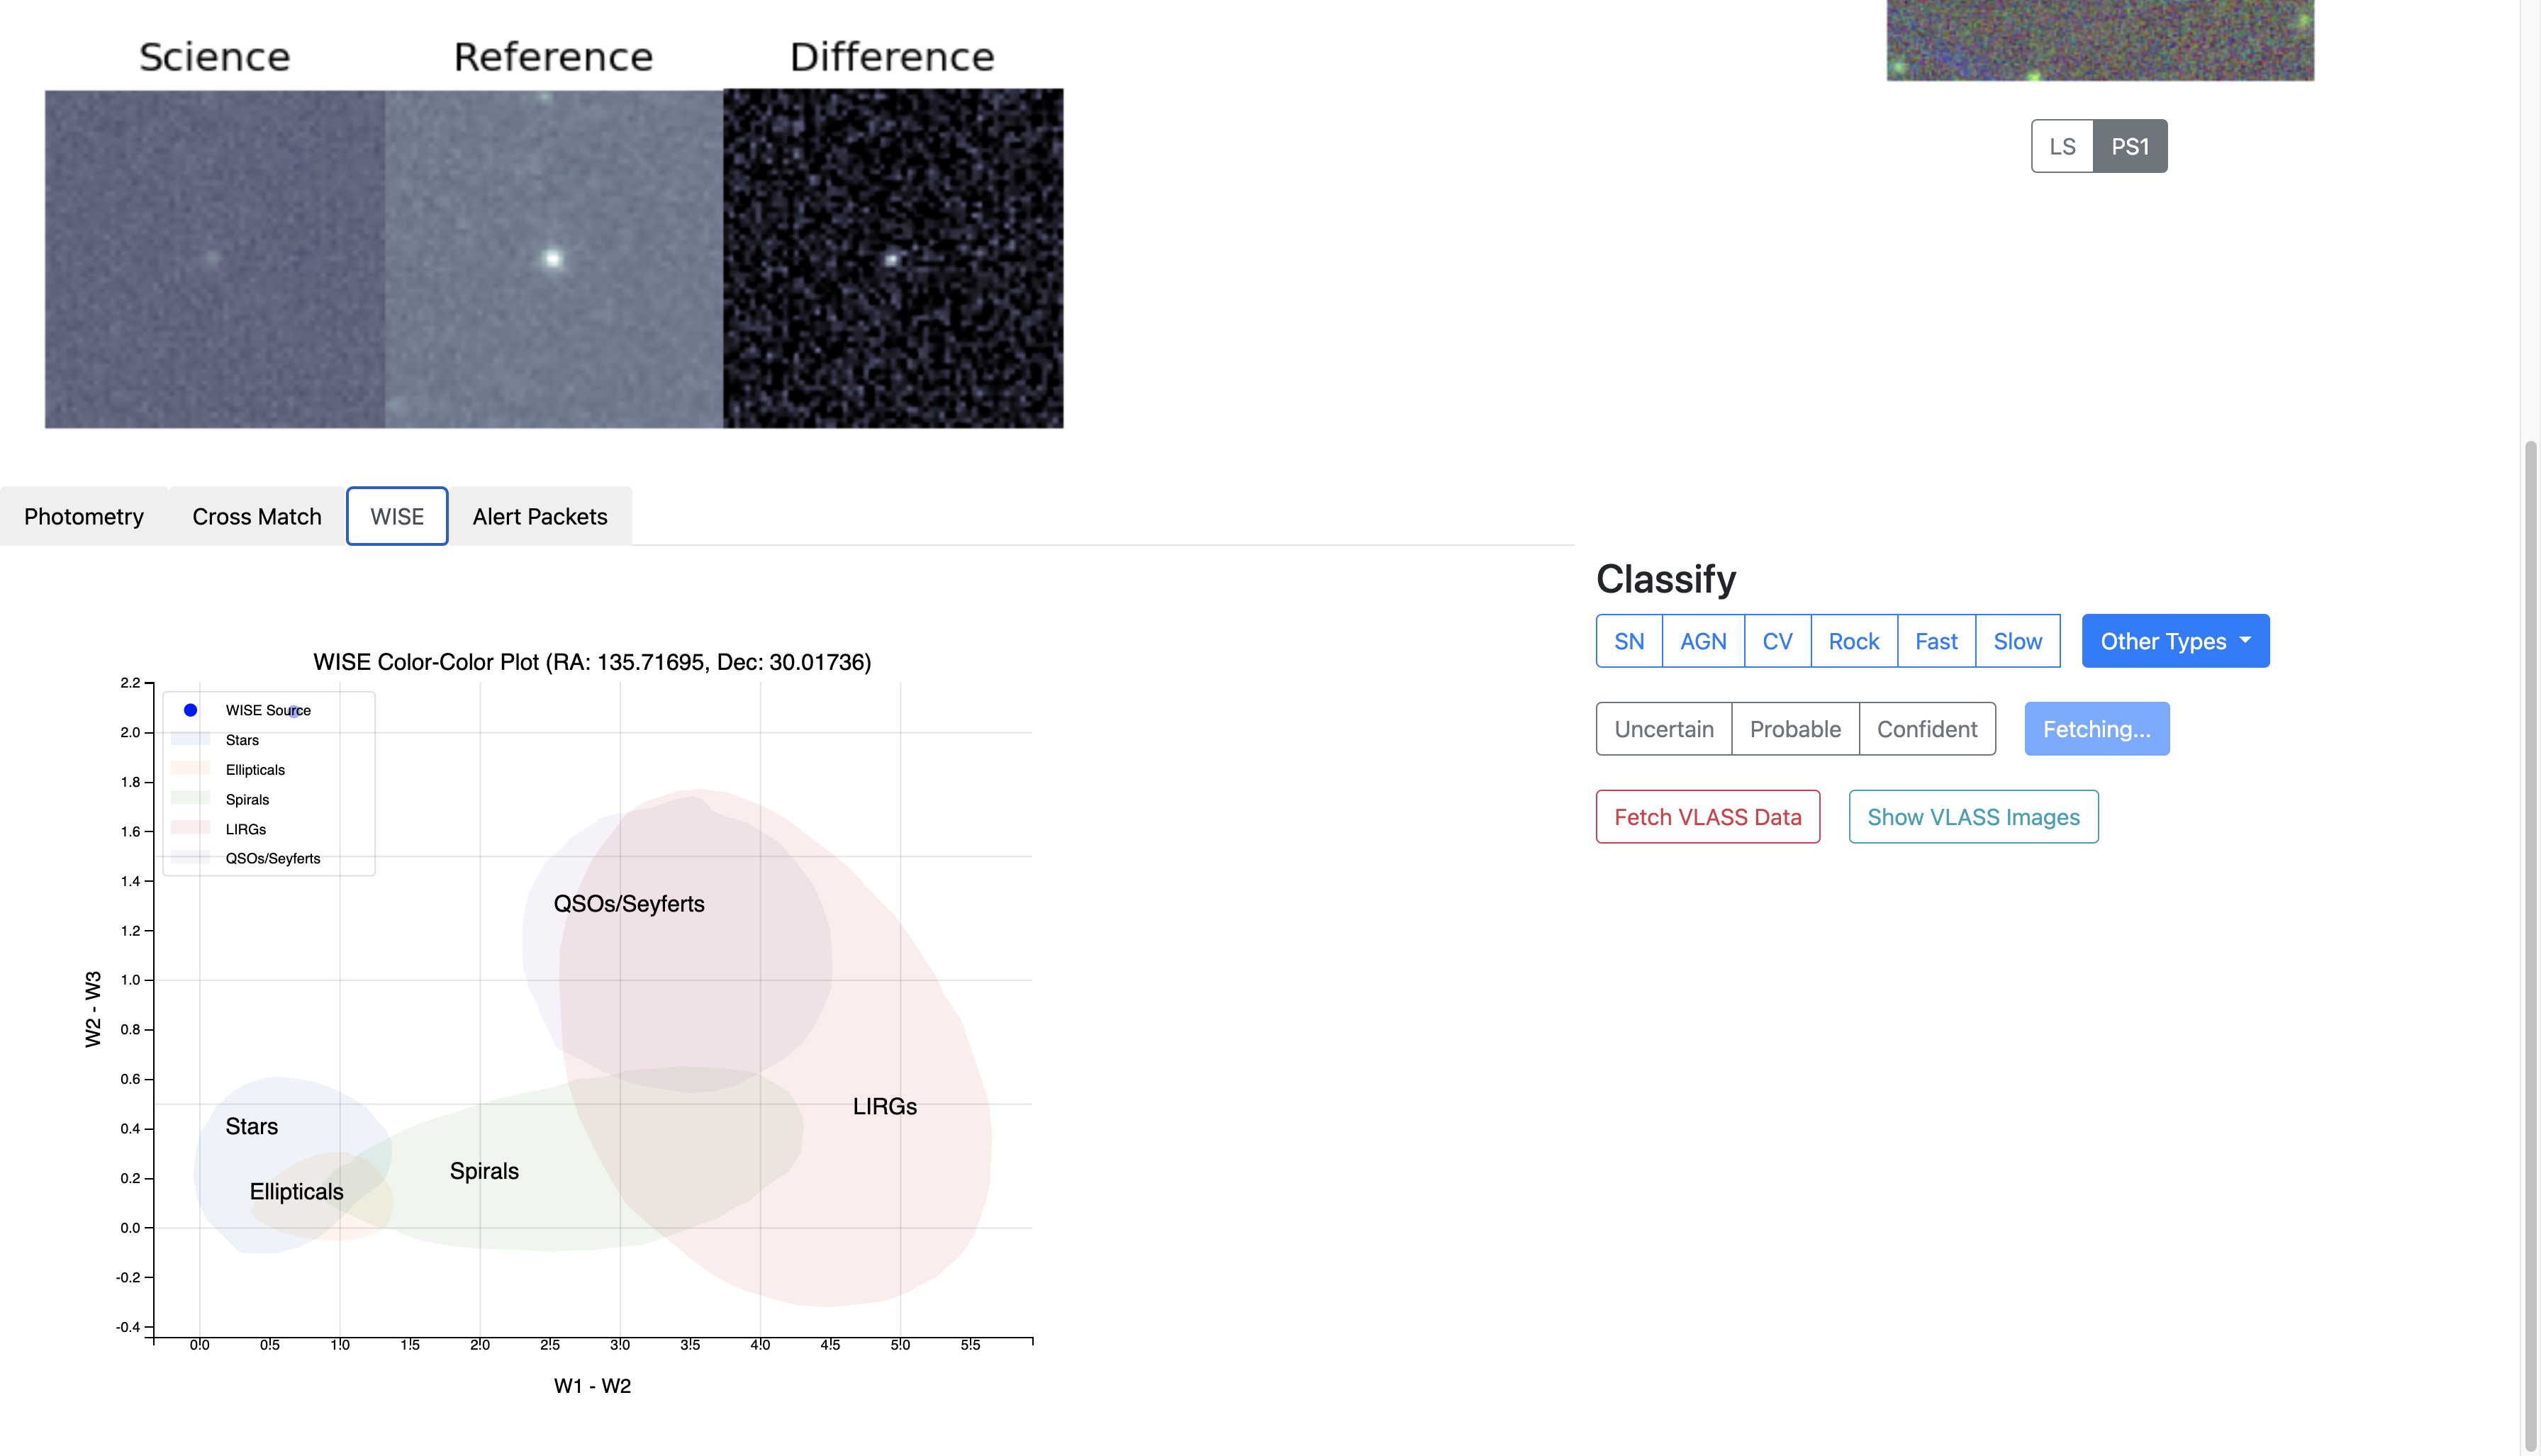
Task: Select the Slow classification
Action: (x=2018, y=641)
